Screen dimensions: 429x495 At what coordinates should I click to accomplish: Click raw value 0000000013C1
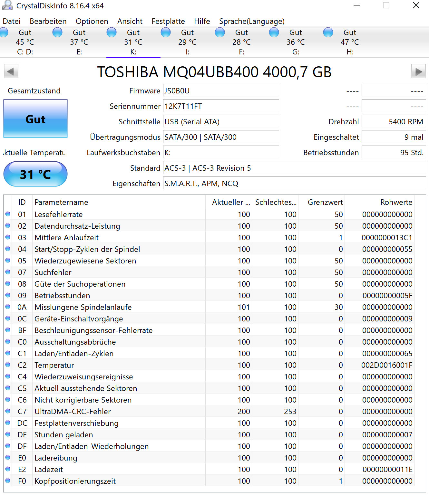coord(387,238)
